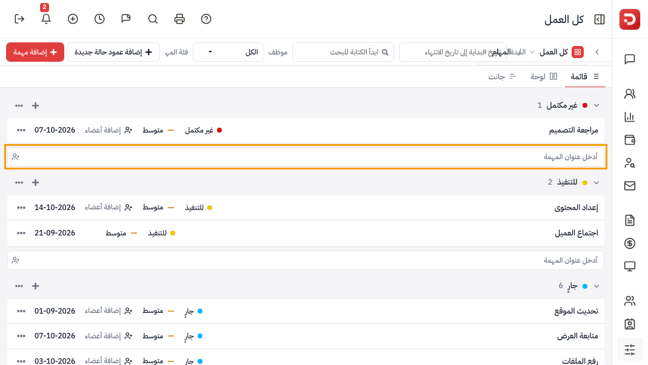Toggle the sidebar collapse icon
This screenshot has width=648, height=365.
pos(600,19)
